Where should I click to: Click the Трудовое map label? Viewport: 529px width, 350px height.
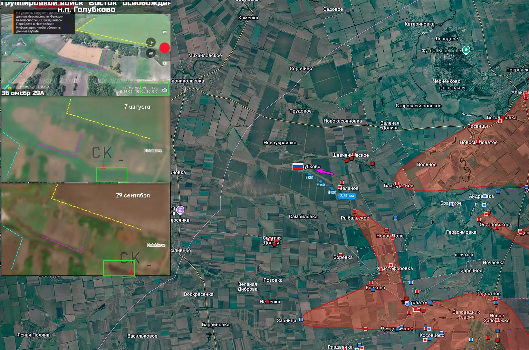click(x=300, y=111)
